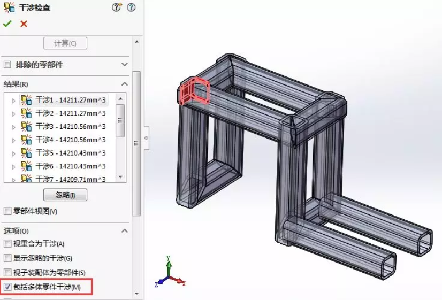The height and width of the screenshot is (300, 442).
Task: Expand the 排除的零部件 section chevron
Action: pos(125,65)
